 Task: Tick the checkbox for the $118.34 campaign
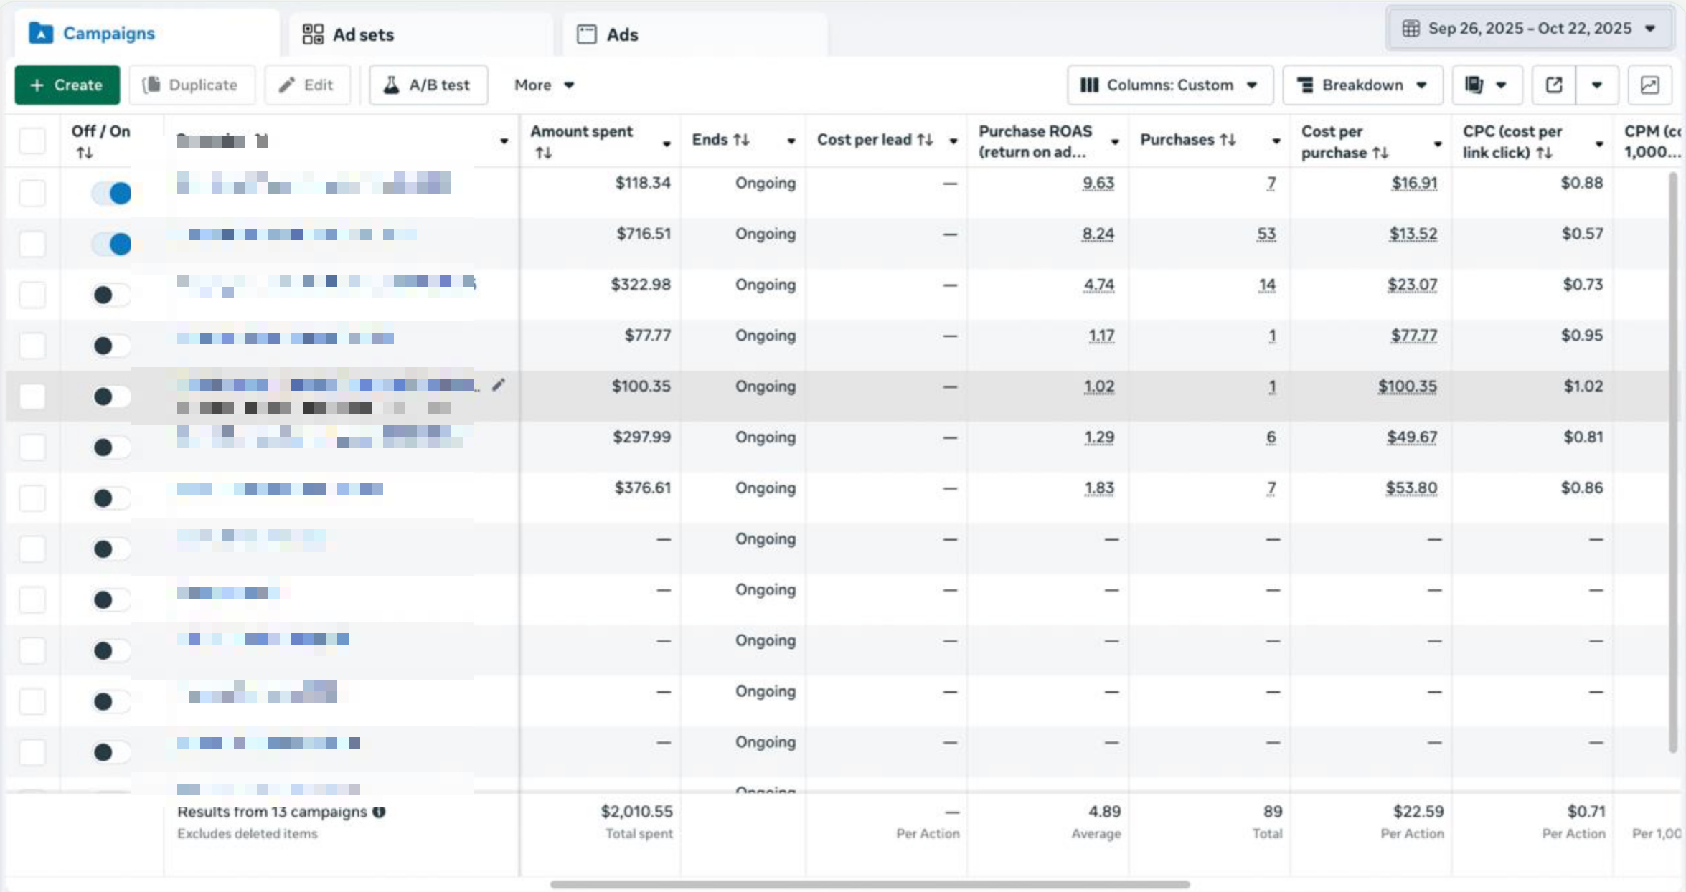(x=32, y=192)
